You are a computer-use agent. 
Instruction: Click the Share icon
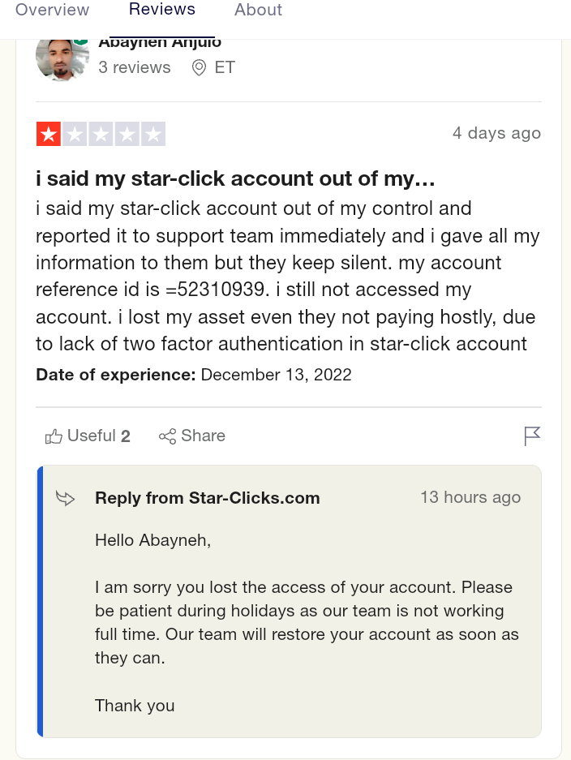pyautogui.click(x=167, y=436)
